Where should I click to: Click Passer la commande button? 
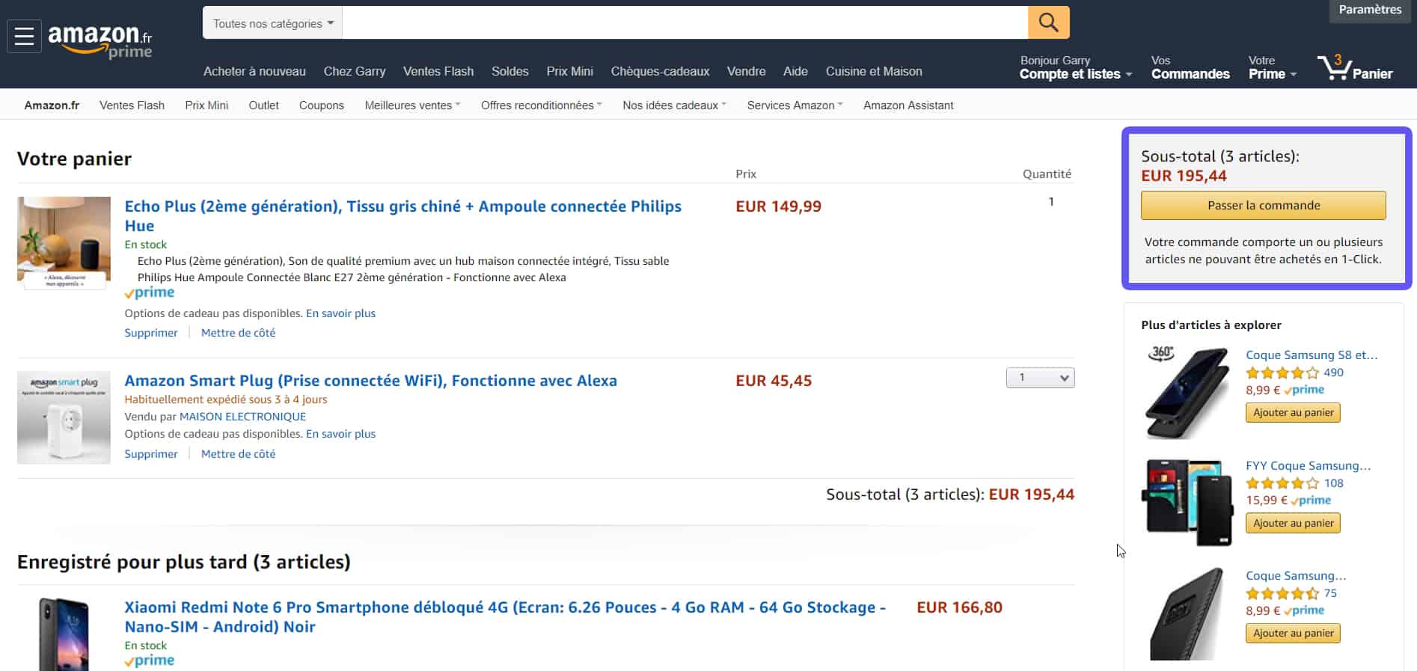[x=1263, y=206]
